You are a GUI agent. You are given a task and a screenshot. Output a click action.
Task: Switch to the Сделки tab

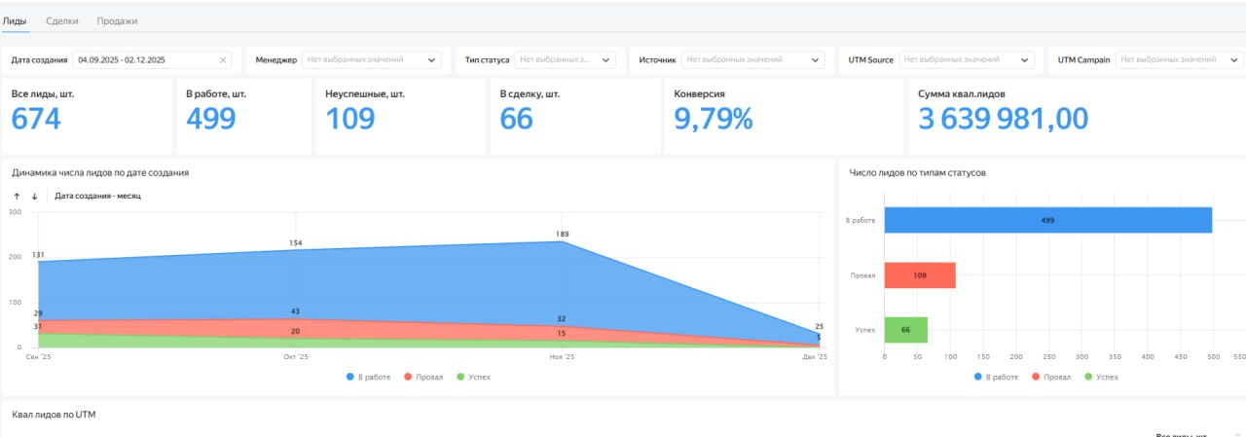[62, 20]
